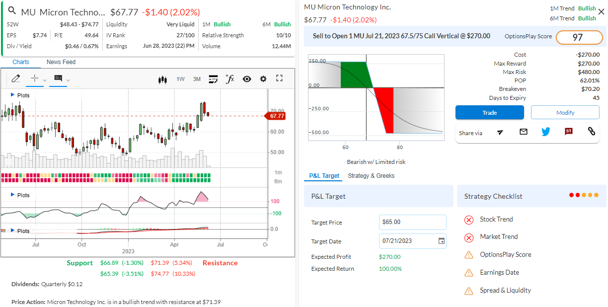Add indicator with fx icon
Screen dimensions: 608x307
point(229,78)
